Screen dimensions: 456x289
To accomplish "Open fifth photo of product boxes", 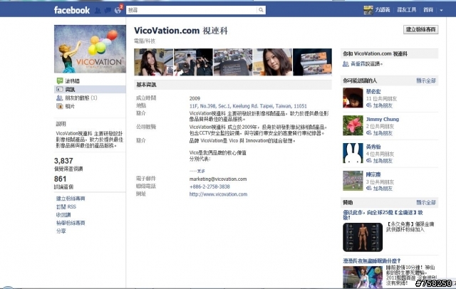I will [312, 62].
